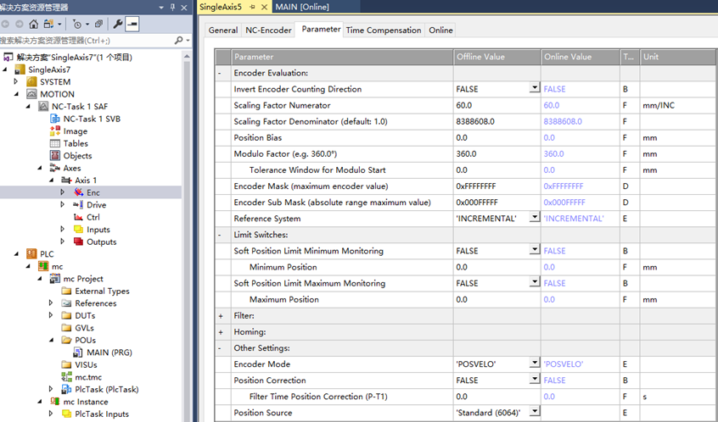Switch to the Online tab
718x422 pixels.
[x=440, y=31]
